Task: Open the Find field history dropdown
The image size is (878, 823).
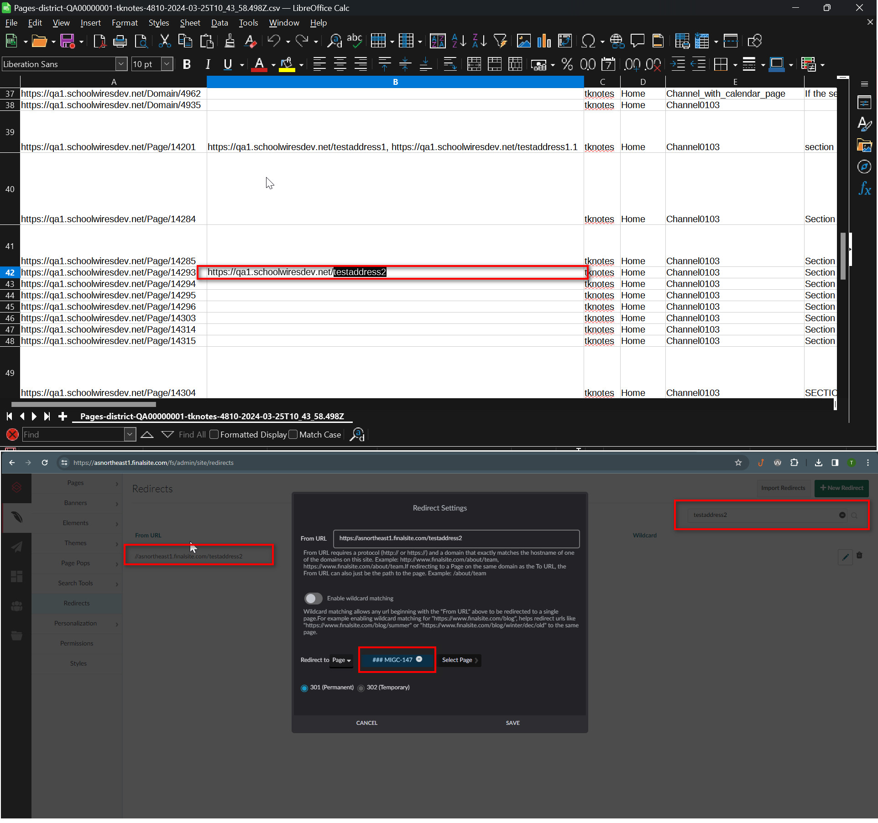Action: pos(130,434)
